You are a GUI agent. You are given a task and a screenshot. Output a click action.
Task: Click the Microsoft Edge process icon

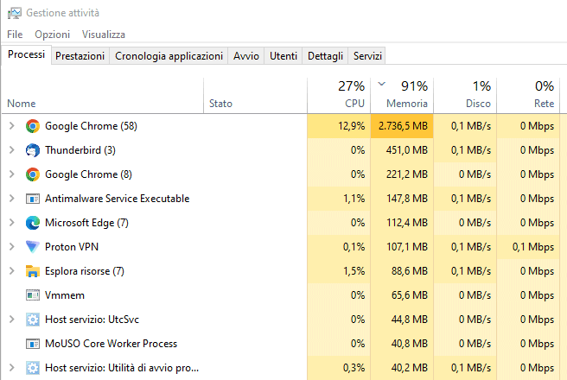point(33,223)
